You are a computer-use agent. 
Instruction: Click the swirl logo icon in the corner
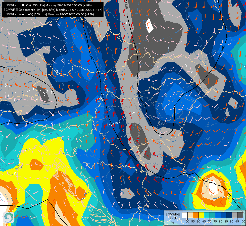point(9,217)
